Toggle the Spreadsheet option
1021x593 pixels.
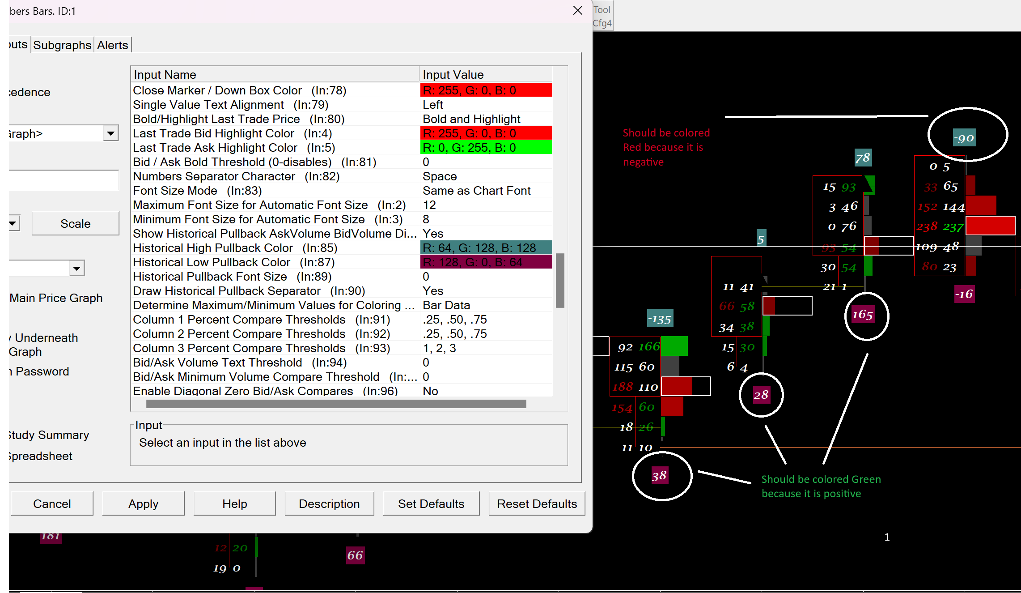click(41, 456)
